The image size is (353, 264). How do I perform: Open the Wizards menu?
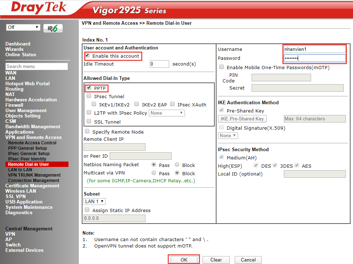point(14,49)
